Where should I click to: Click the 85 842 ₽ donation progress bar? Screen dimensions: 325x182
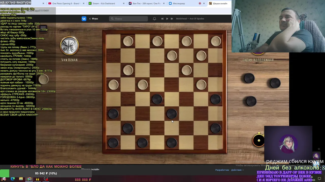(46, 173)
